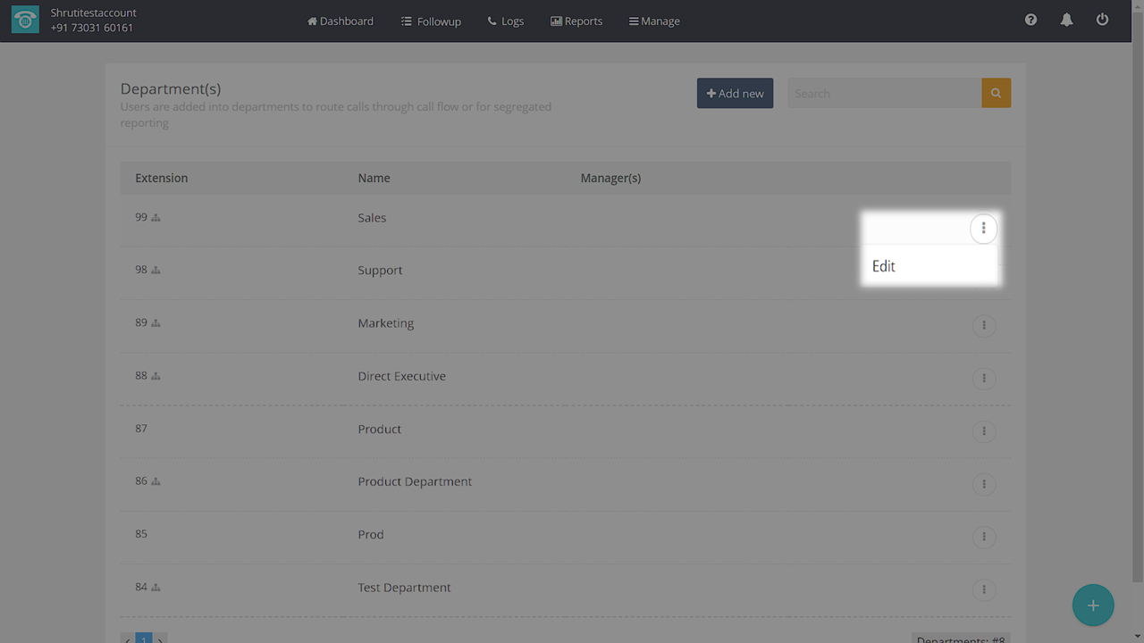
Task: Click the orange search magnifier button
Action: (996, 93)
